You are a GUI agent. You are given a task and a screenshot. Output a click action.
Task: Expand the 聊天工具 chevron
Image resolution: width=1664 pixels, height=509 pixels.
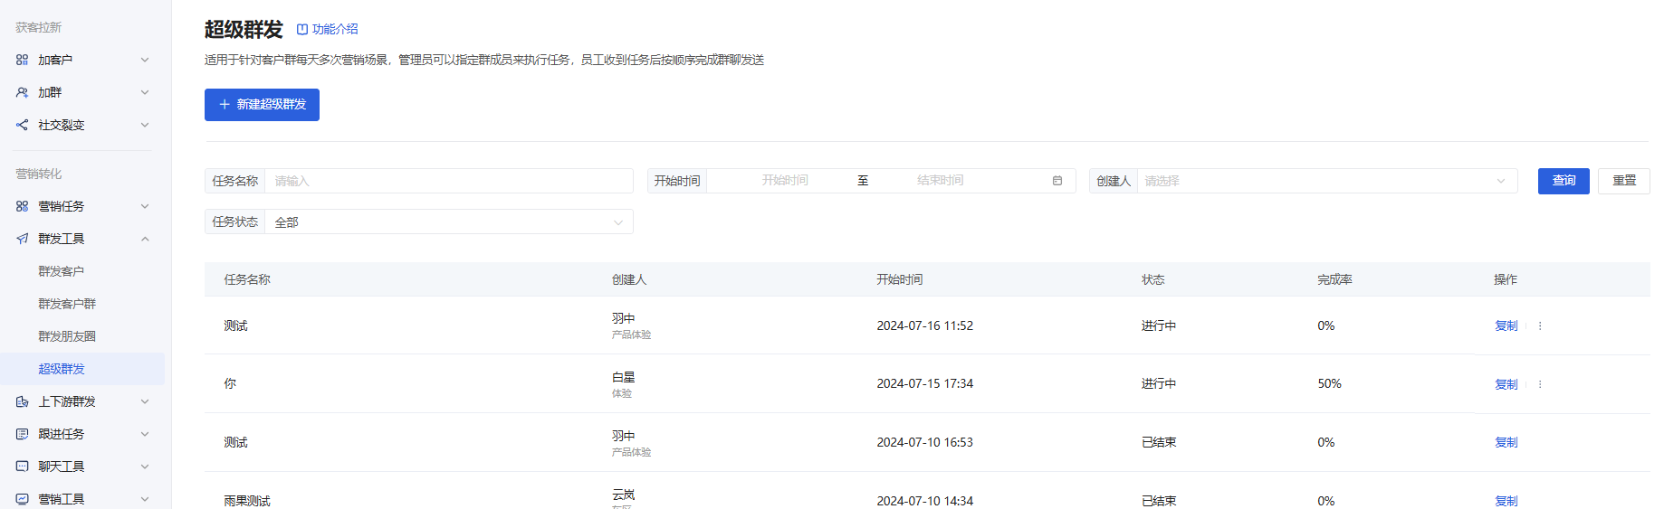pyautogui.click(x=145, y=467)
